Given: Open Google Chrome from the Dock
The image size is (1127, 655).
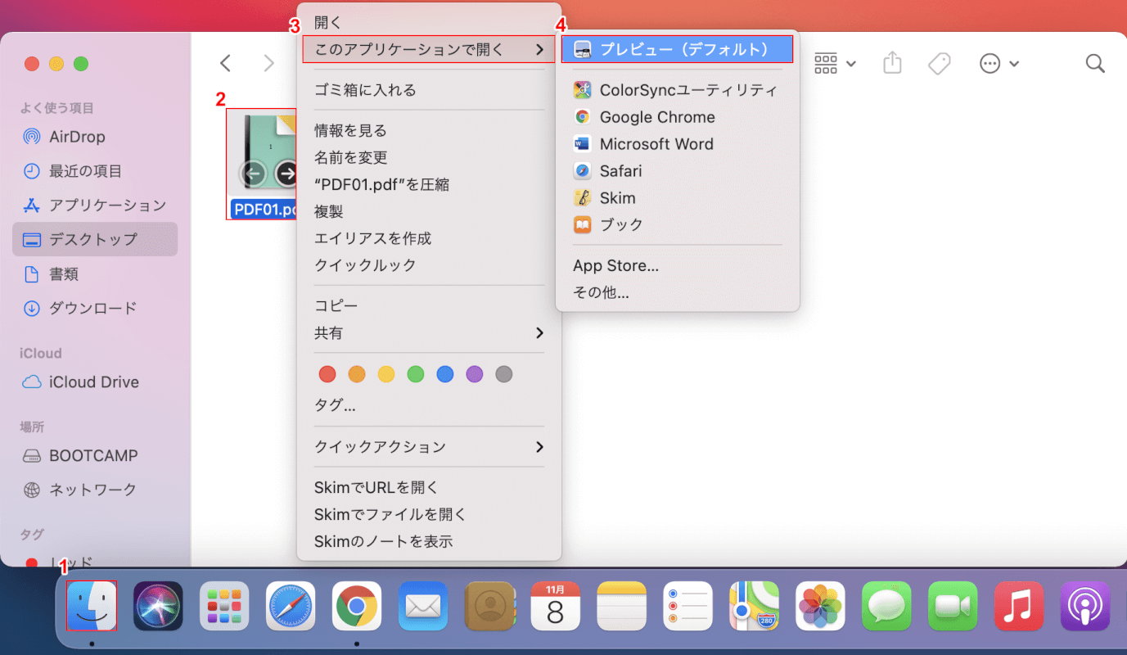Looking at the screenshot, I should (x=357, y=606).
